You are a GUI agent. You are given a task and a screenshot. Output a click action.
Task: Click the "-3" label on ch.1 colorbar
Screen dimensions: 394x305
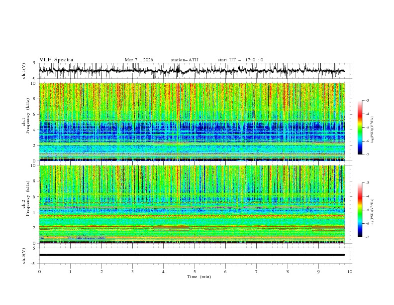tap(367, 100)
